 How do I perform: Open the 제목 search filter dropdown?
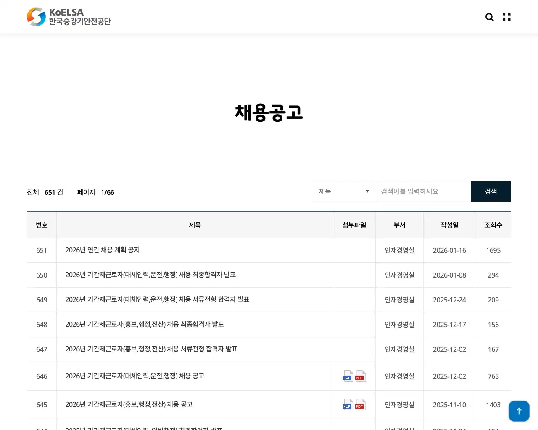[342, 191]
